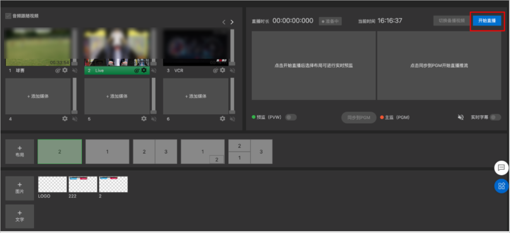The image size is (510, 233).
Task: Adjust volume slider of slot 4
Action: click(x=75, y=96)
